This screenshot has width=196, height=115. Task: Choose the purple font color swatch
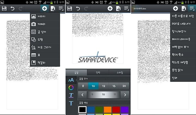(x=125, y=110)
